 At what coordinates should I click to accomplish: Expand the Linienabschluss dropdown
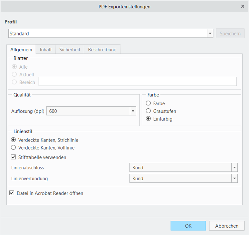(234, 168)
